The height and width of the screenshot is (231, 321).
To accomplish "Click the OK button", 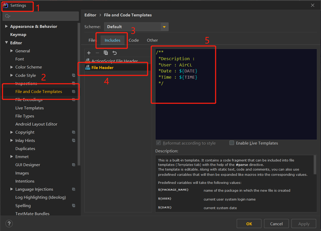I will pyautogui.click(x=249, y=224).
